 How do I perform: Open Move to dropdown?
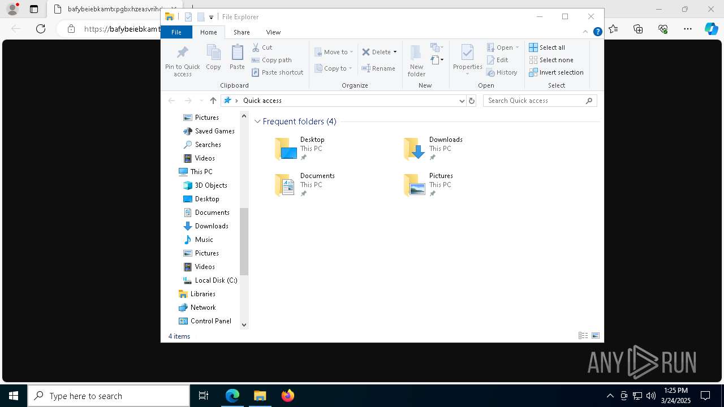click(334, 52)
